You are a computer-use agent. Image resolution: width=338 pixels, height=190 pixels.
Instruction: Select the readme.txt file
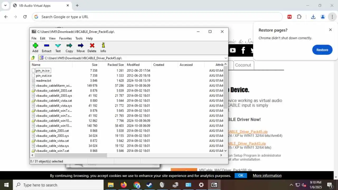coord(44,80)
